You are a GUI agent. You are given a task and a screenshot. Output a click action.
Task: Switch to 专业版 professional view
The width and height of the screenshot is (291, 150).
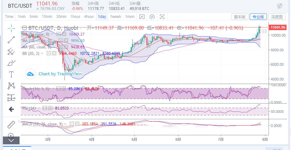[x=258, y=17]
